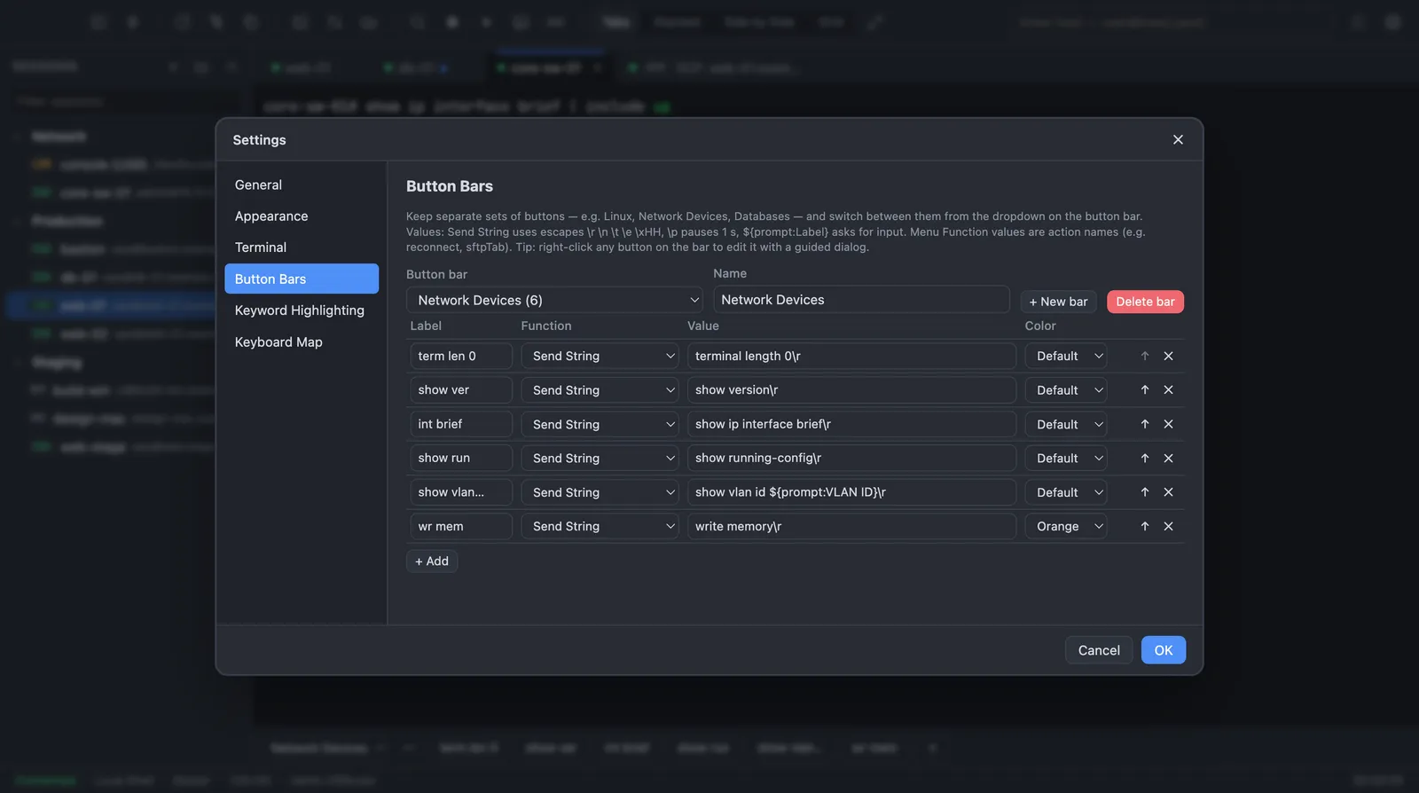The height and width of the screenshot is (793, 1419).
Task: Click the 'write memory\r' value field
Action: pos(851,527)
